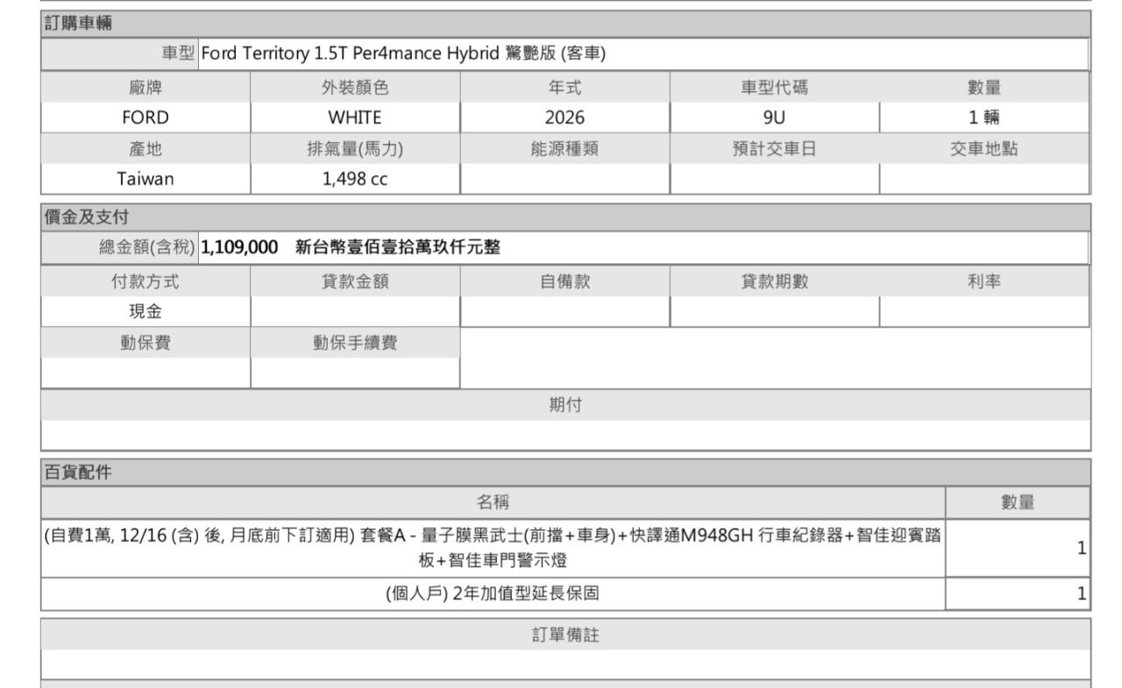The image size is (1122, 688).
Task: Click the Taiwan 產地 cell
Action: (143, 178)
